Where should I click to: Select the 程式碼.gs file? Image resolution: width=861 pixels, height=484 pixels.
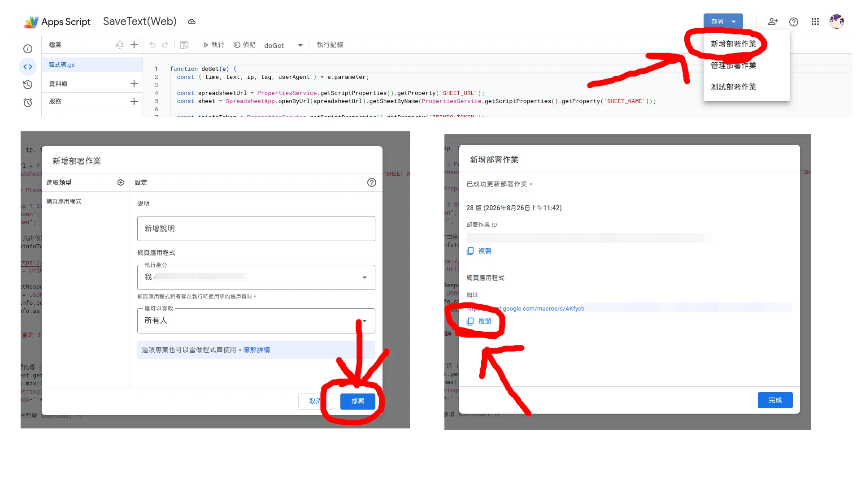coord(92,65)
